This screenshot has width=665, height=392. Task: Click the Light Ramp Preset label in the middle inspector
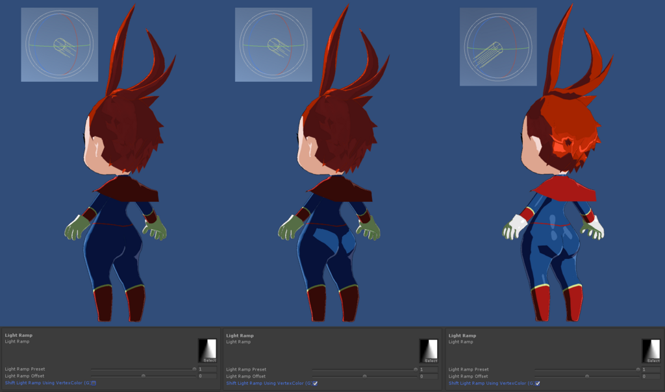click(x=246, y=369)
